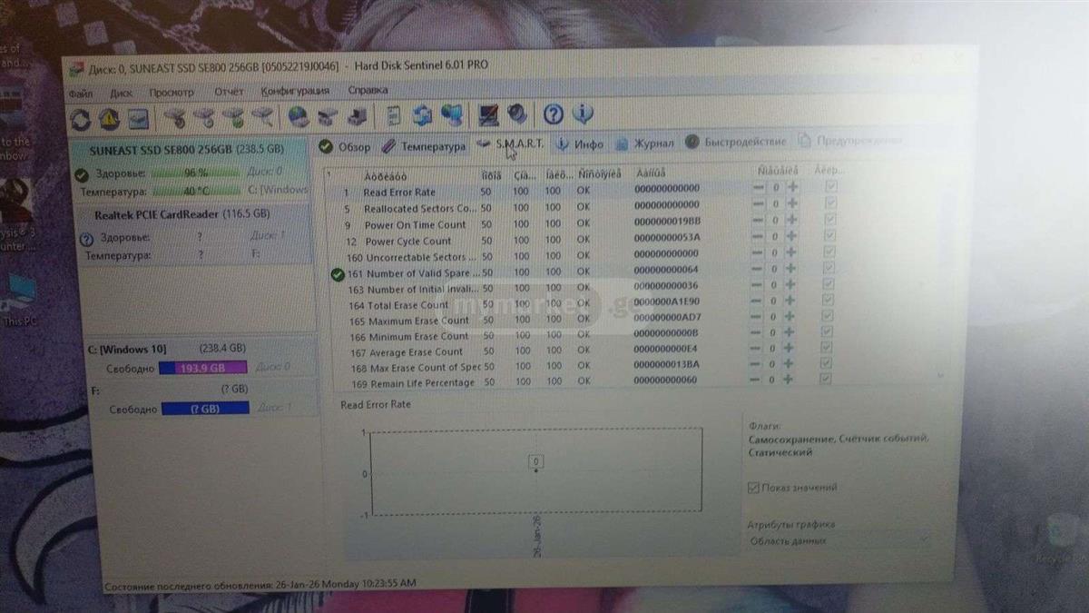Open the Конфигурация menu
This screenshot has width=1089, height=613.
tap(295, 92)
